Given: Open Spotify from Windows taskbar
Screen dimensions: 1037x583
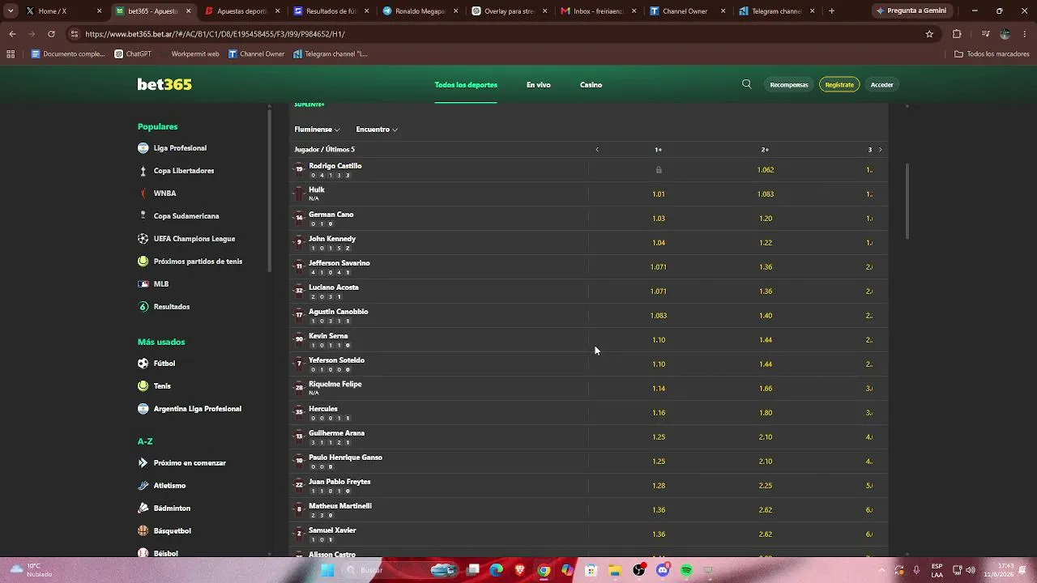Looking at the screenshot, I should 687,570.
